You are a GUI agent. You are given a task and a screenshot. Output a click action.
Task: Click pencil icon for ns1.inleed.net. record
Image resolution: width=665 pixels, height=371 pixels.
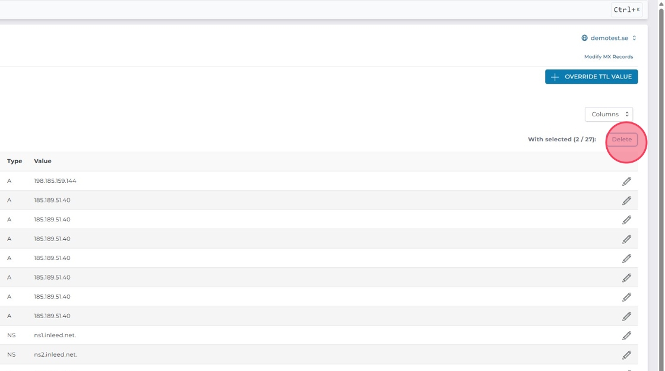(x=626, y=335)
